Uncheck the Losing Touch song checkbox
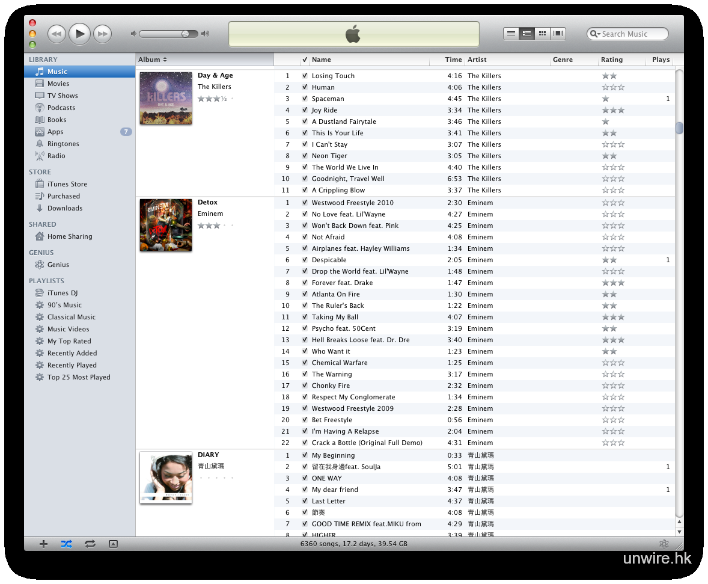This screenshot has height=584, width=708. tap(305, 76)
